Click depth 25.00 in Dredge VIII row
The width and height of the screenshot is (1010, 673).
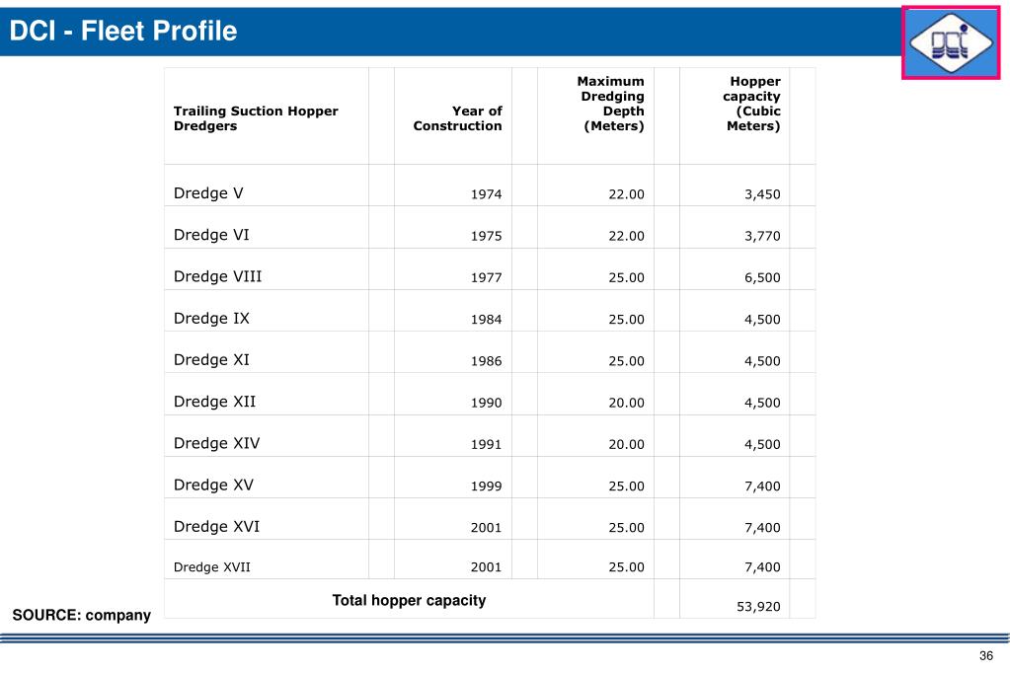pos(626,277)
